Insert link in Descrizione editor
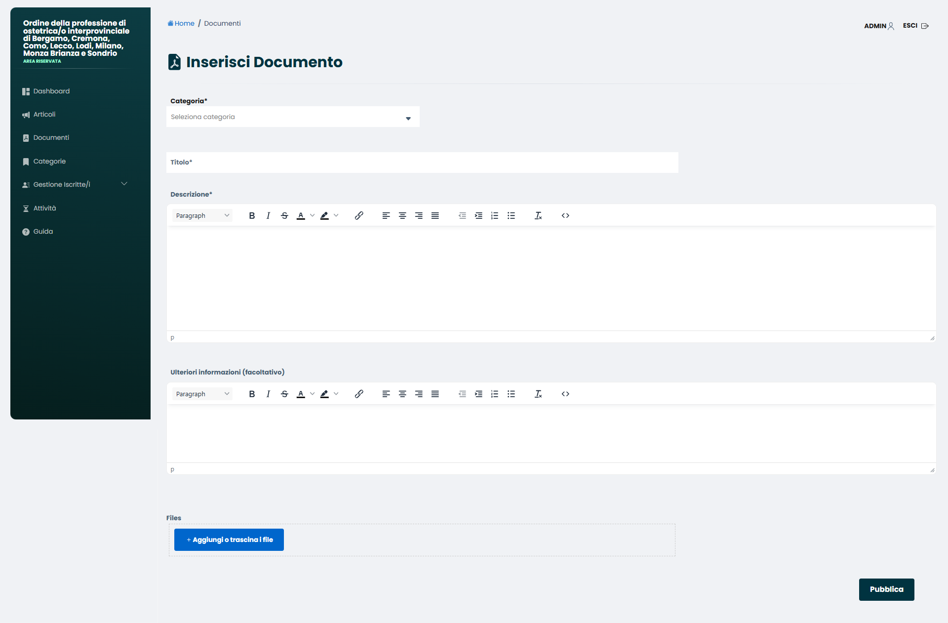The width and height of the screenshot is (948, 623). 359,215
